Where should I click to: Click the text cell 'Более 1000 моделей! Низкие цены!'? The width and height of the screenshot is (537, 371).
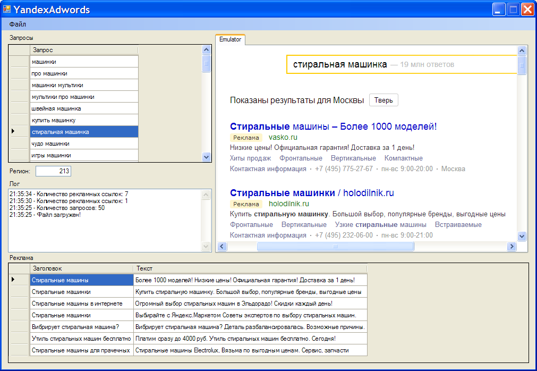(250, 280)
